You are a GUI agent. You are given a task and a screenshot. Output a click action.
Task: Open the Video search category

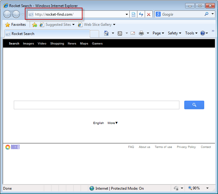click(42, 43)
